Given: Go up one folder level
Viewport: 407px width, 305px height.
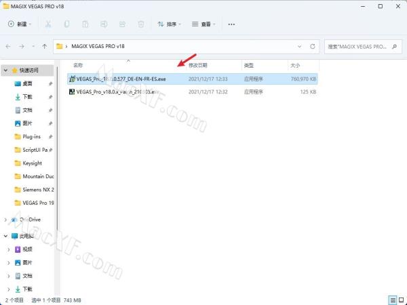Looking at the screenshot, I should pyautogui.click(x=44, y=46).
